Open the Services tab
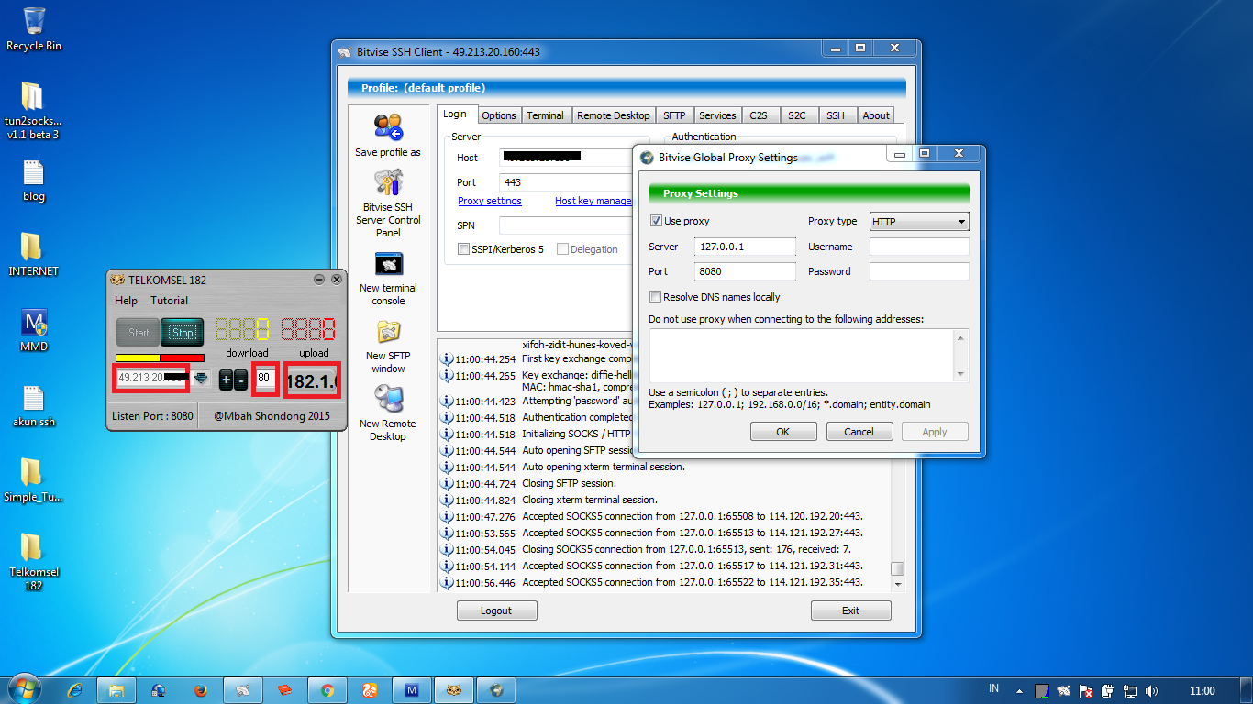This screenshot has width=1253, height=704. [717, 115]
